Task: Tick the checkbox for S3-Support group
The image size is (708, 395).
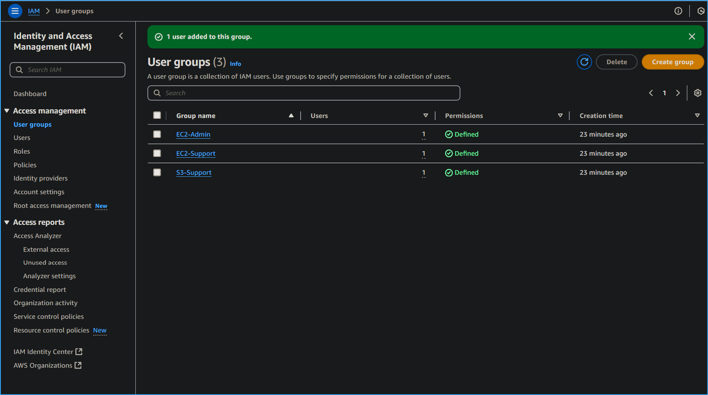Action: coord(157,172)
